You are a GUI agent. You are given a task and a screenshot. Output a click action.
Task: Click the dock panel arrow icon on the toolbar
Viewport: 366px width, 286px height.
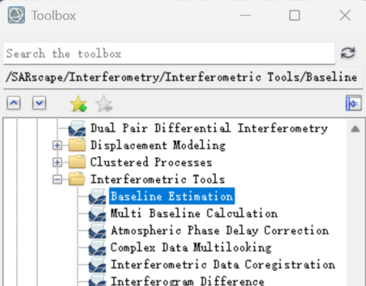pos(353,103)
